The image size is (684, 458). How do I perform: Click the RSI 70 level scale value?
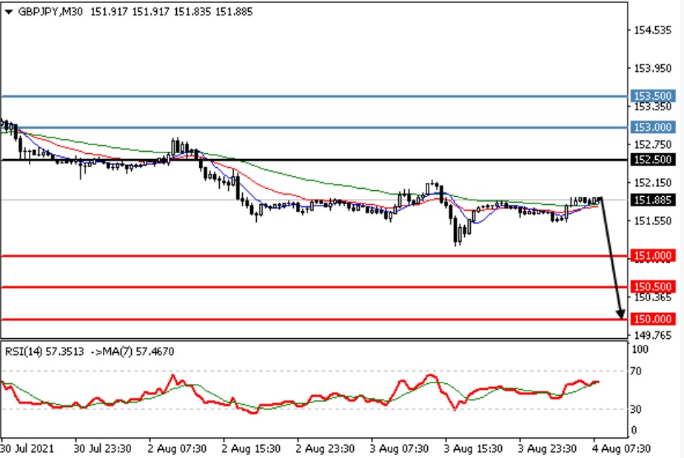pos(636,371)
